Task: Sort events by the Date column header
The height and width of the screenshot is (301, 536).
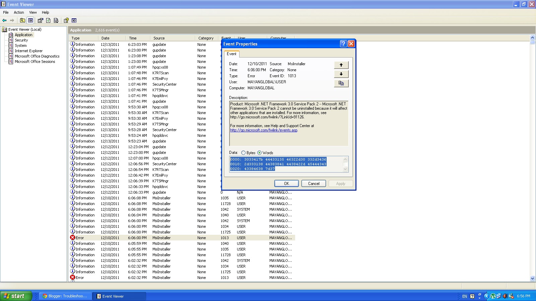Action: (113, 38)
